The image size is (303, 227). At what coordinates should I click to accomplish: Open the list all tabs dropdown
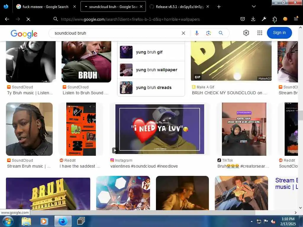254,7
